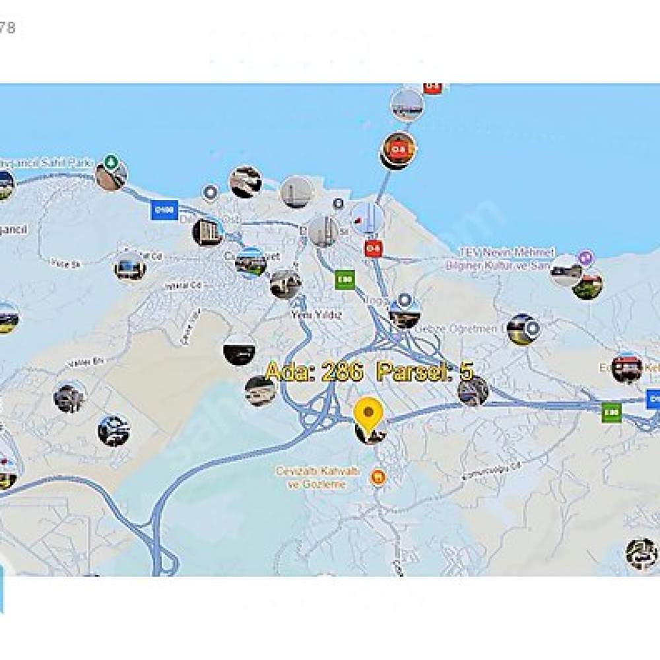The width and height of the screenshot is (660, 660).
Task: Open the apartment building photo thumbnail near D100
Action: pyautogui.click(x=208, y=232)
